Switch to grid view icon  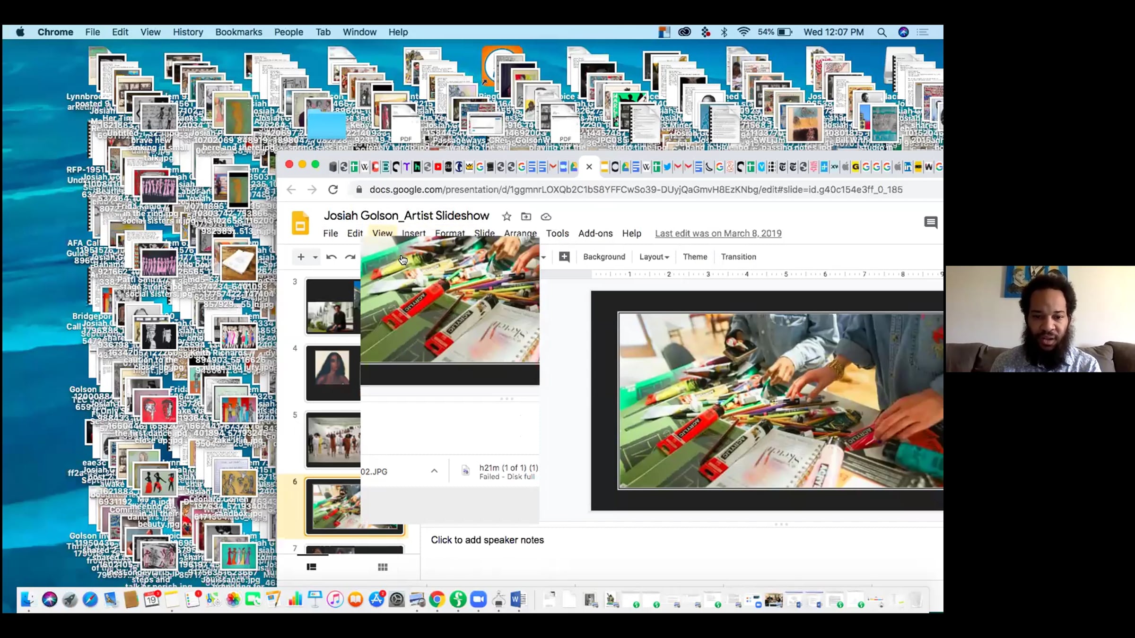coord(383,567)
